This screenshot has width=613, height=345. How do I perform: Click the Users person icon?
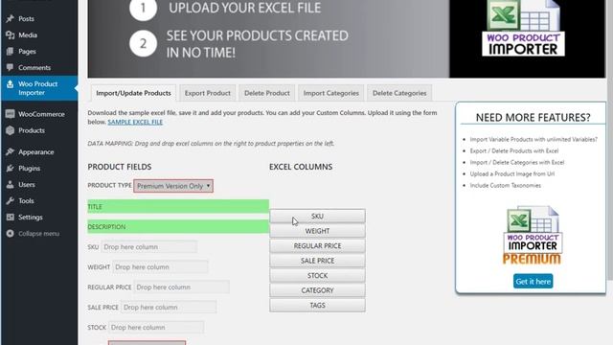click(11, 185)
